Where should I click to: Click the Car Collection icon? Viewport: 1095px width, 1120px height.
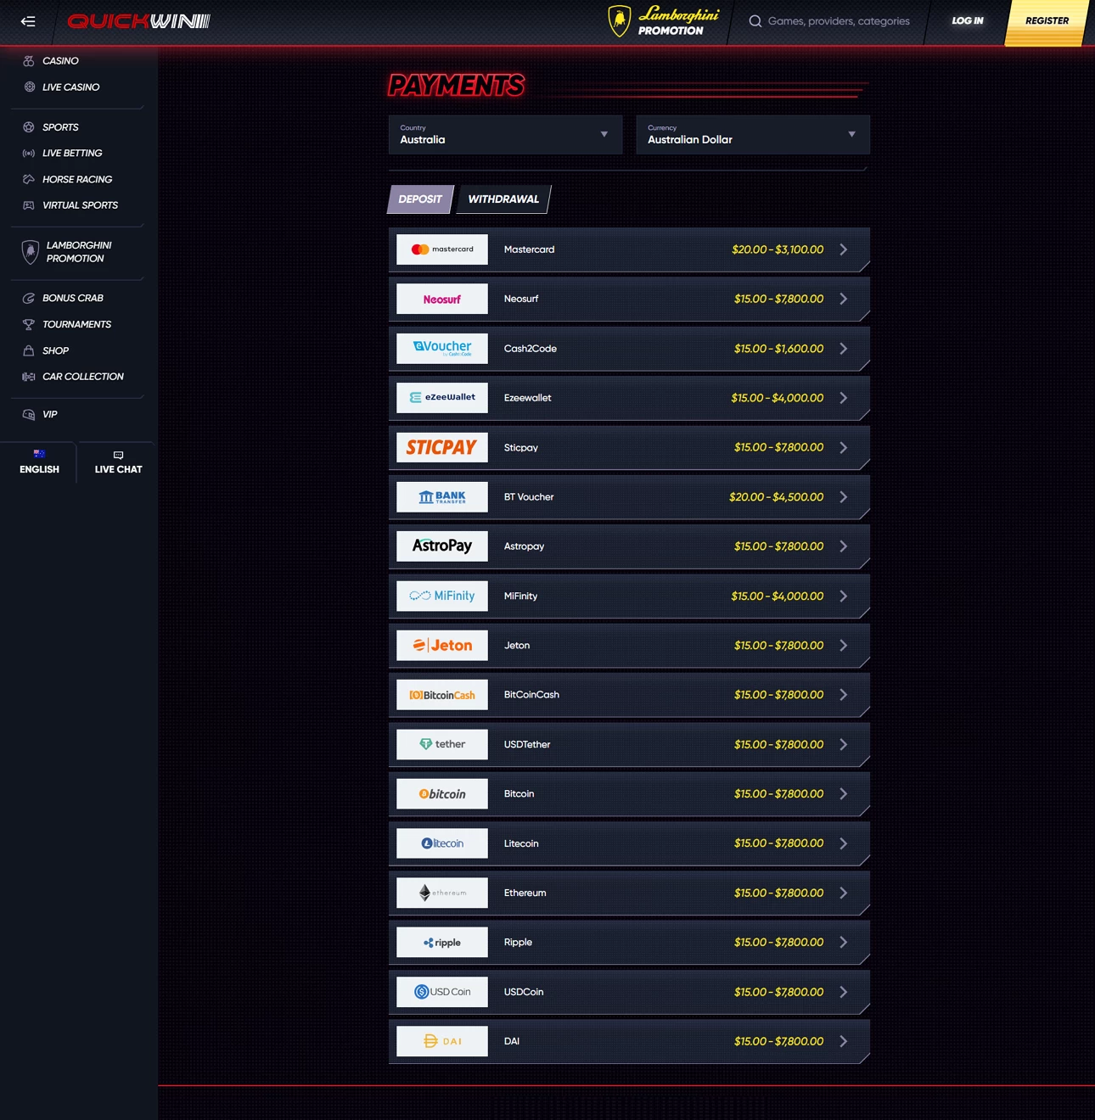[x=29, y=377]
